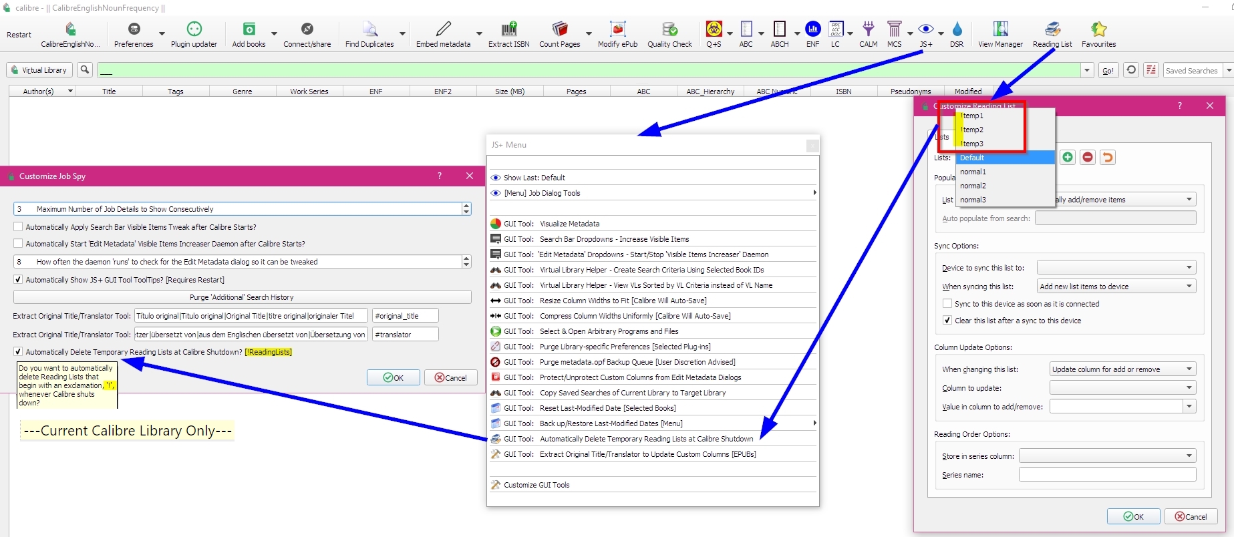Start the Extract ISBN tool
Screen dimensions: 1234x537
(x=508, y=34)
